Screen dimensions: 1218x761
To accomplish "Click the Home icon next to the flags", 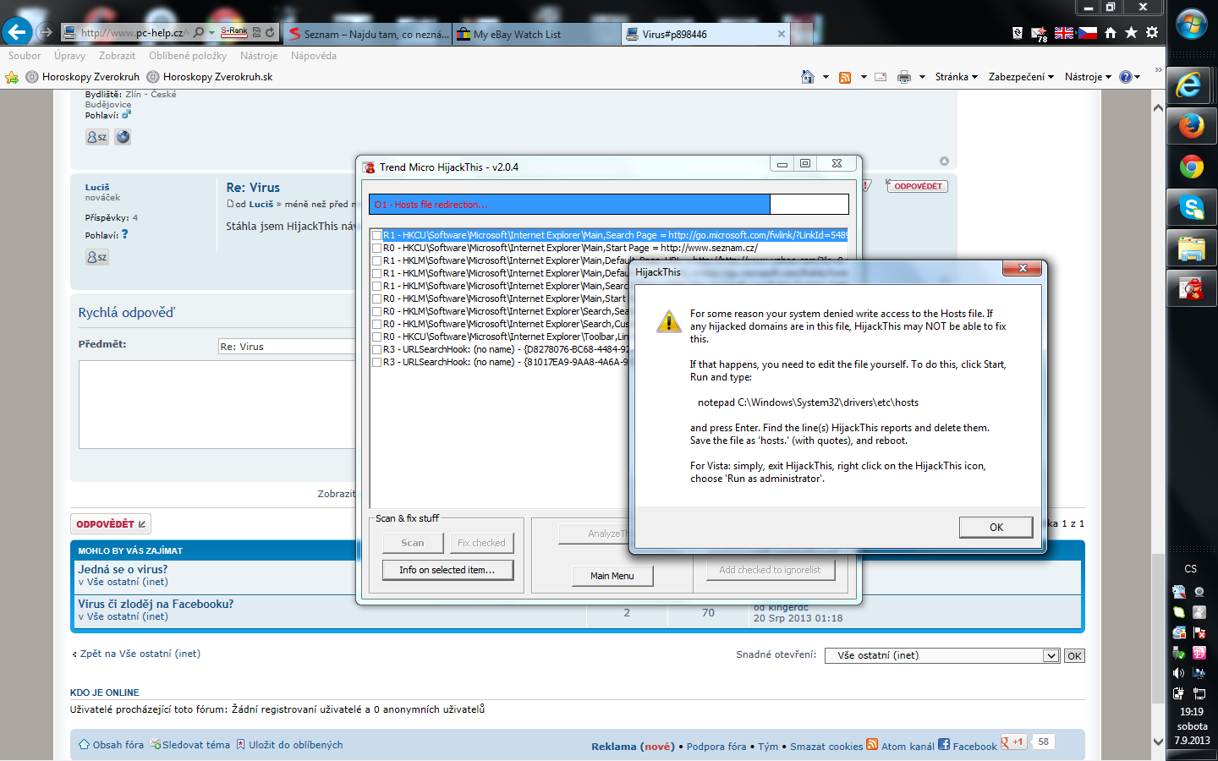I will tap(1110, 32).
